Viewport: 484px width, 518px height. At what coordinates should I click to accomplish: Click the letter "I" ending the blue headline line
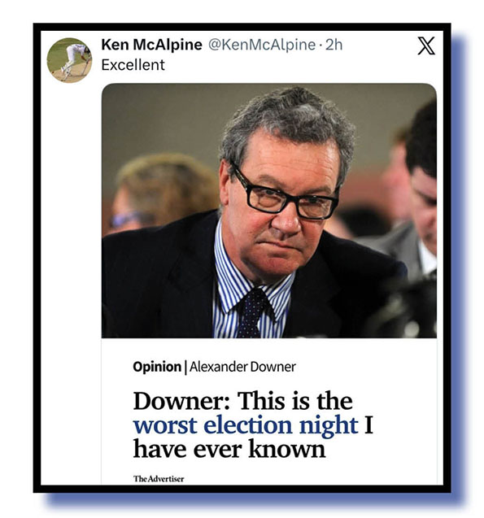click(368, 424)
